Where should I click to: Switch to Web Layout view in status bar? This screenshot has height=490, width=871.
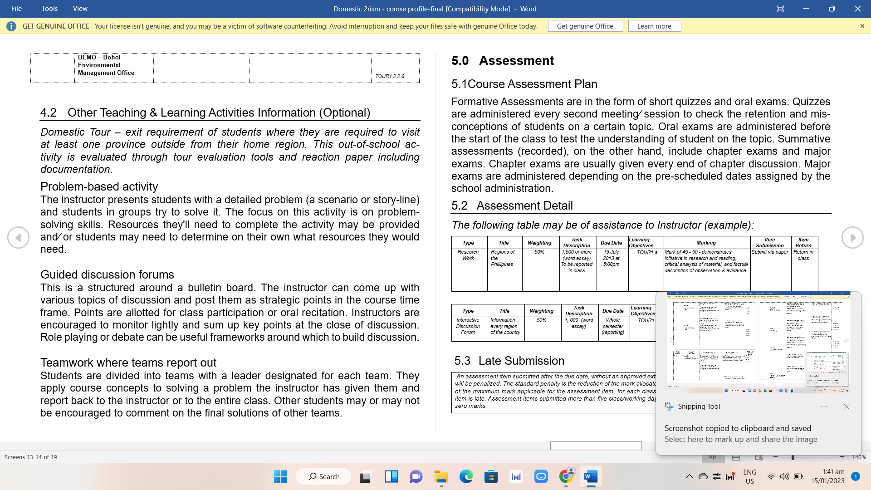(759, 457)
